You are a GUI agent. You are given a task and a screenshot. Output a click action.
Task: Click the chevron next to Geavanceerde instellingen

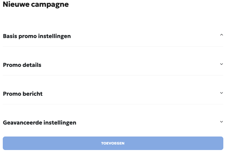coord(221,122)
